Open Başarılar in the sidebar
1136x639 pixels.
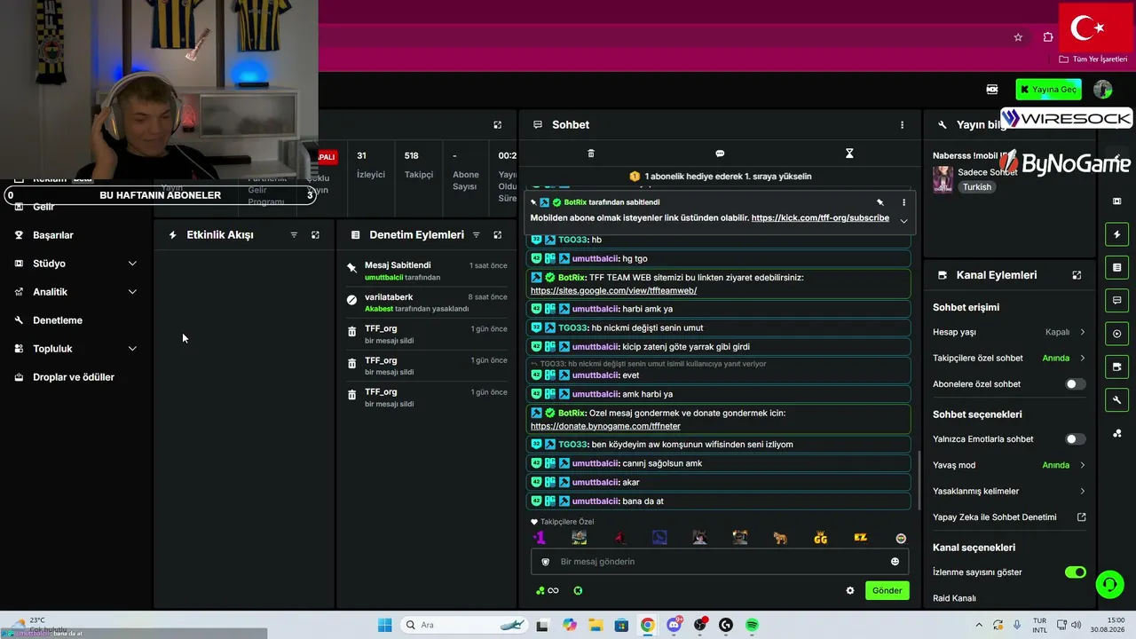click(x=53, y=235)
